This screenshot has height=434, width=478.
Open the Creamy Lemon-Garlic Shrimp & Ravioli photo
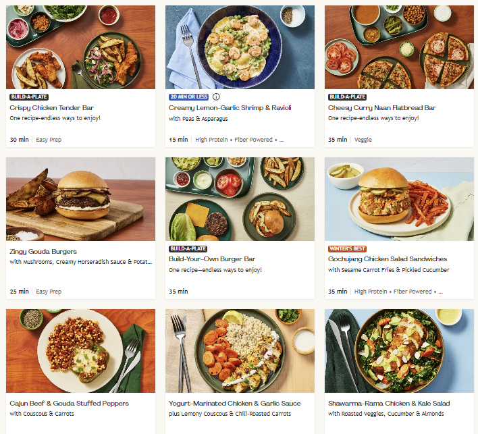240,47
